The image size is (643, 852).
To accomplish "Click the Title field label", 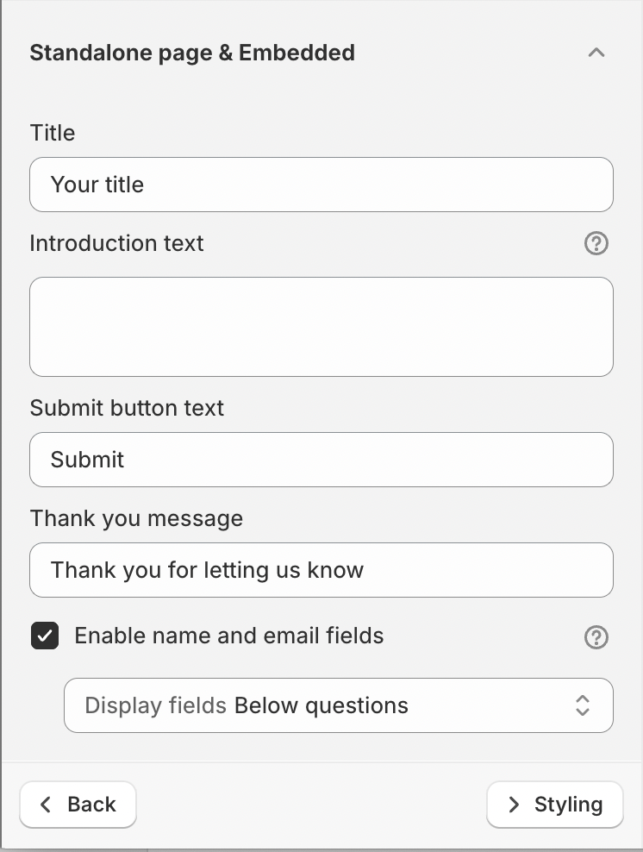I will point(53,133).
